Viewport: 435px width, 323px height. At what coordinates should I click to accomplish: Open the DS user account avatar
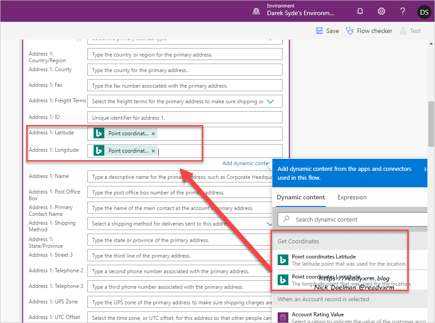[x=424, y=12]
